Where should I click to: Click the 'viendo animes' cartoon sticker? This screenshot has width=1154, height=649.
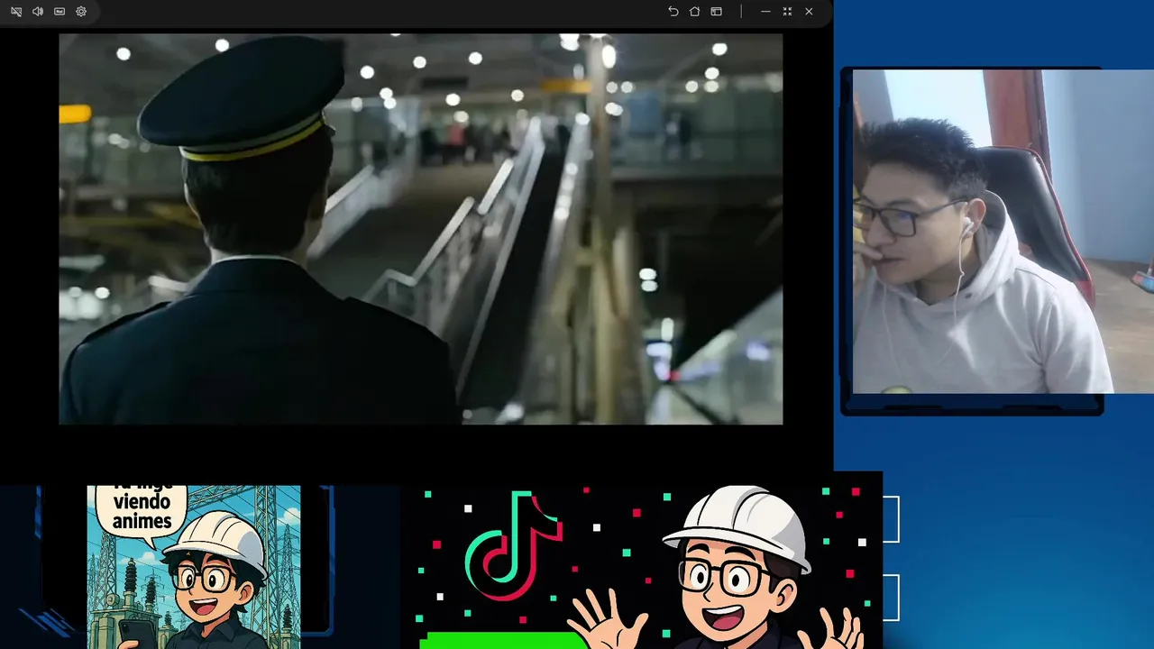coord(194,567)
